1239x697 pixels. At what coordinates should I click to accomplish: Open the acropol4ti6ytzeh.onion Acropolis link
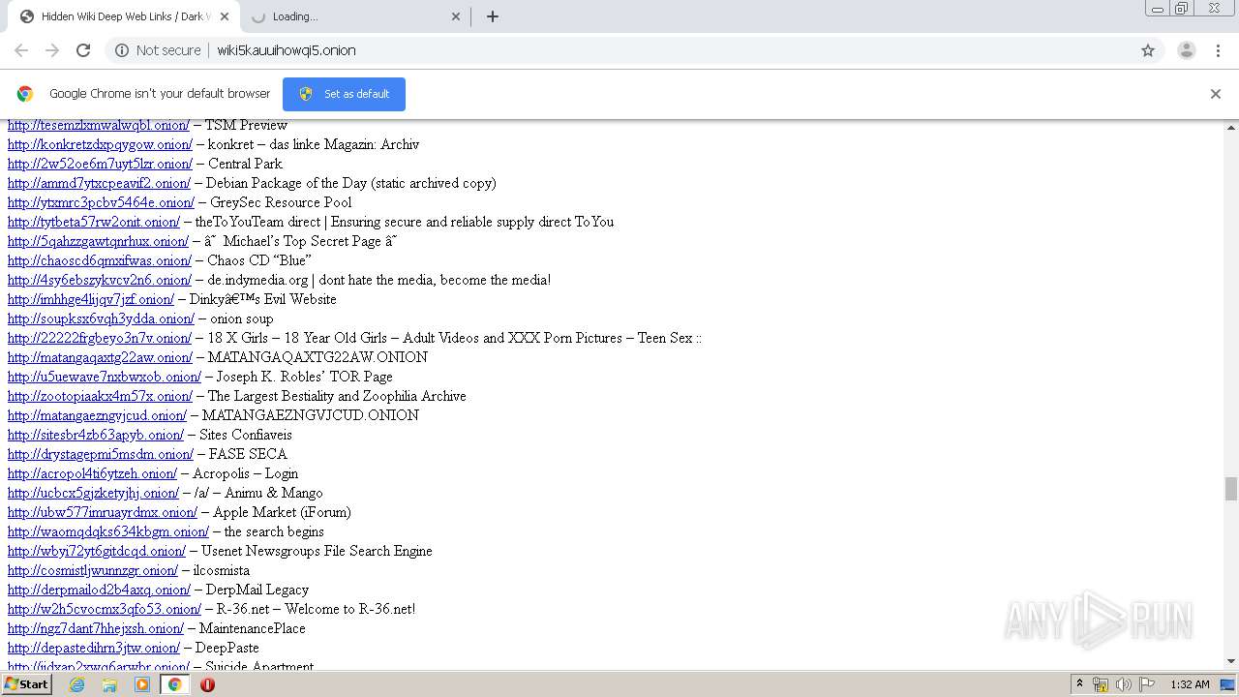tap(92, 473)
